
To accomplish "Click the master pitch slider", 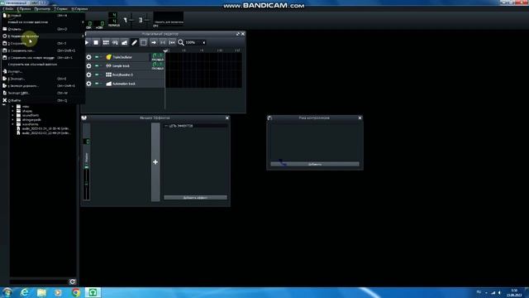I will pos(147,20).
